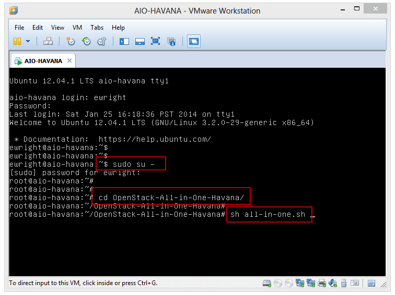The height and width of the screenshot is (295, 395).
Task: Toggle the library sidebar panel
Action: (124, 41)
